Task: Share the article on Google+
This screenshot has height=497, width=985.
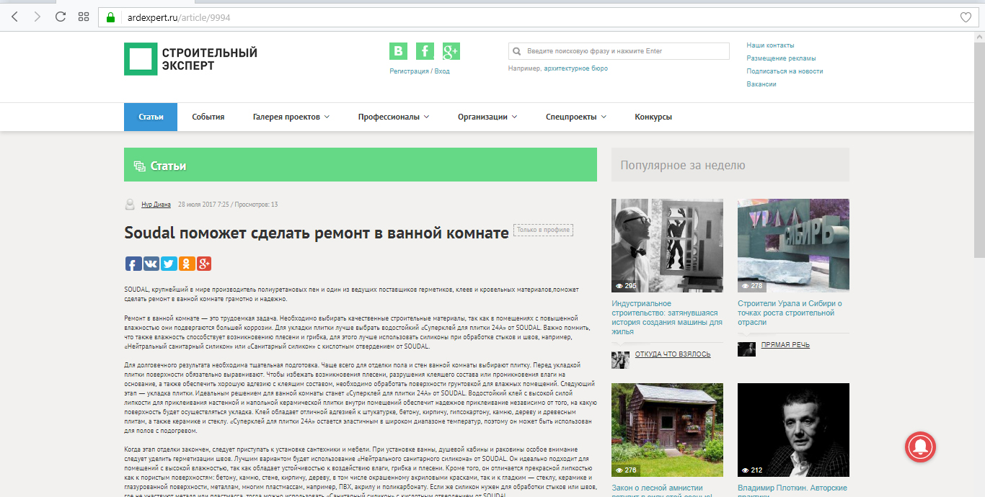Action: point(203,264)
